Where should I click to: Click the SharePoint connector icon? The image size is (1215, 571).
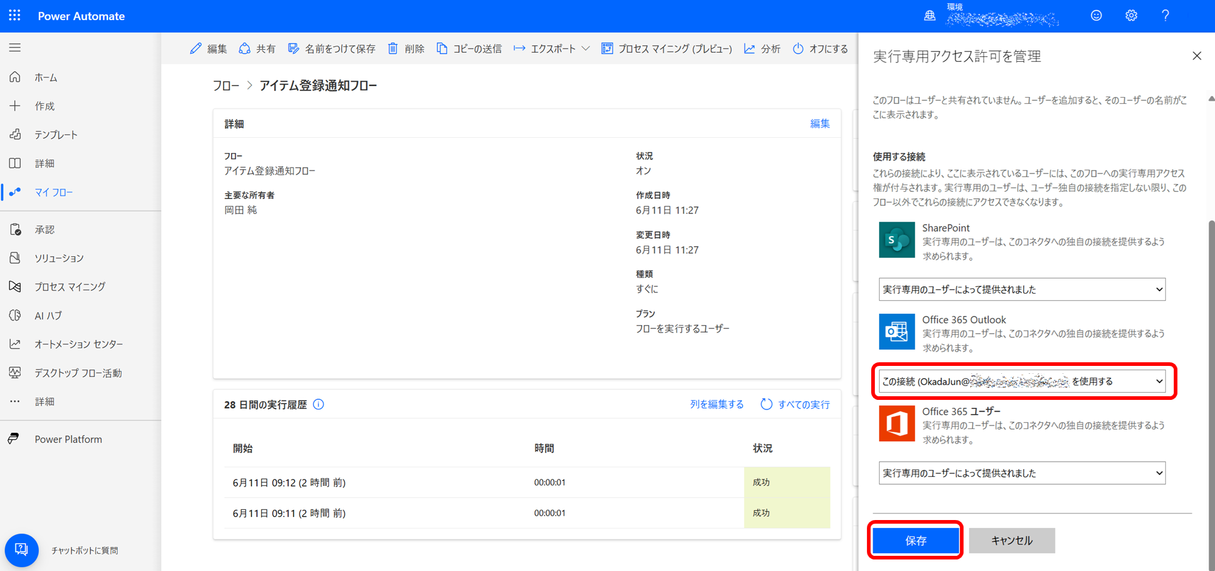[x=897, y=240]
